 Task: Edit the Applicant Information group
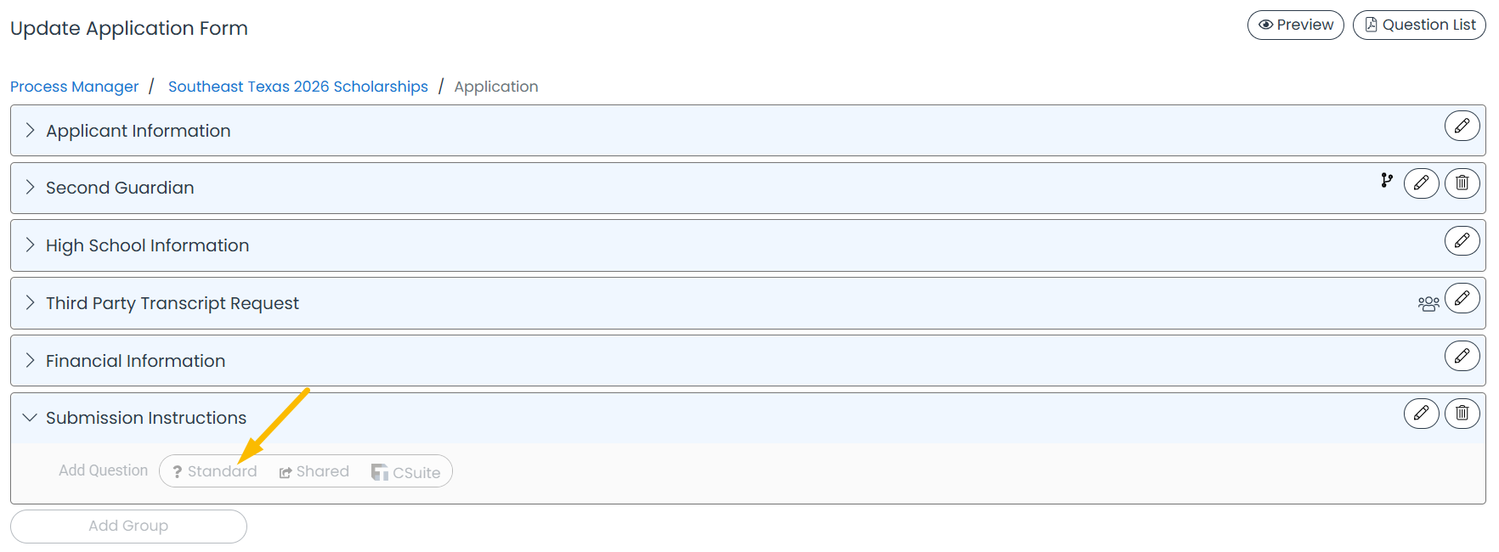pos(1462,126)
